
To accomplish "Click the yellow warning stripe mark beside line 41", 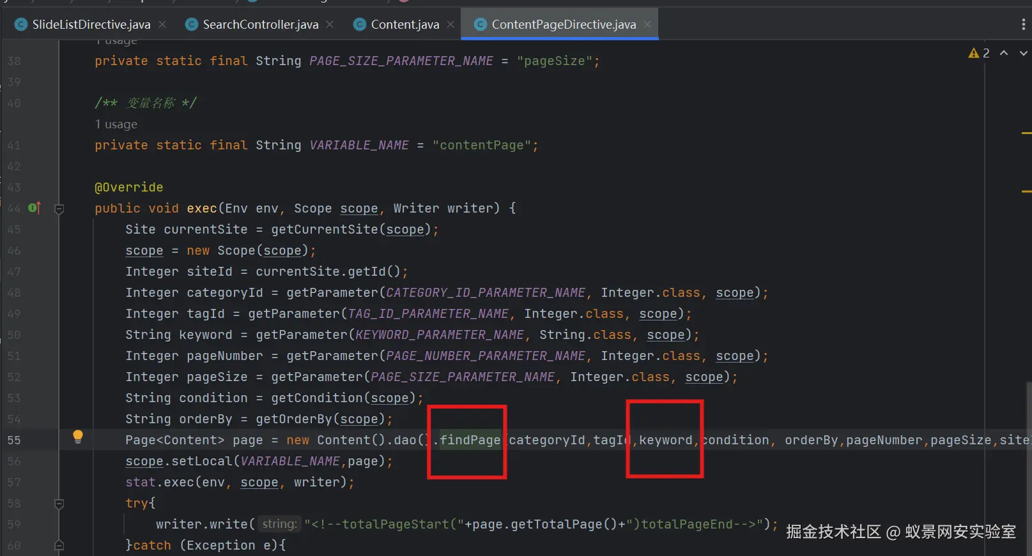I will [1026, 133].
